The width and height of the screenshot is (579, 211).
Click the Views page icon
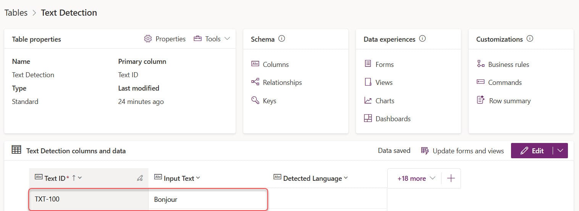tap(368, 82)
